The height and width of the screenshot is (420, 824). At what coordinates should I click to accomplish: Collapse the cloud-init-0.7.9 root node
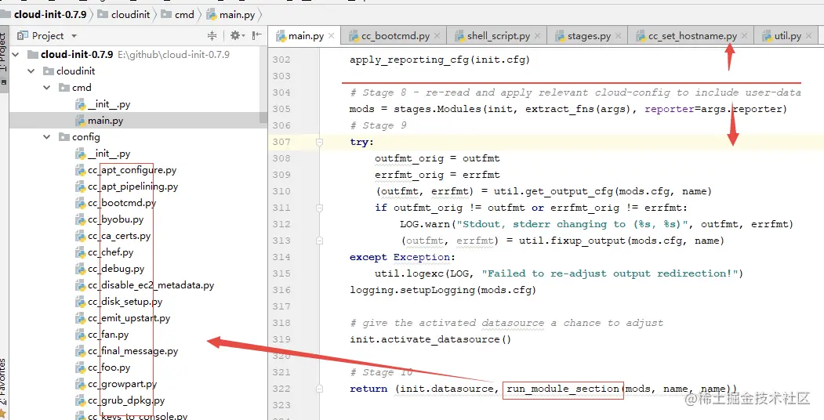click(15, 55)
